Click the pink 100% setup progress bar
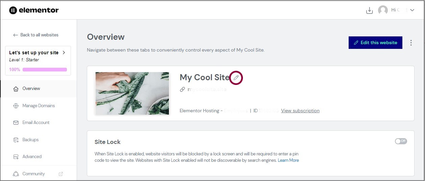Viewport: 425px width, 181px height. [x=45, y=70]
